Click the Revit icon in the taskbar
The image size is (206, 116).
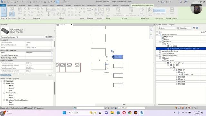pos(142,113)
